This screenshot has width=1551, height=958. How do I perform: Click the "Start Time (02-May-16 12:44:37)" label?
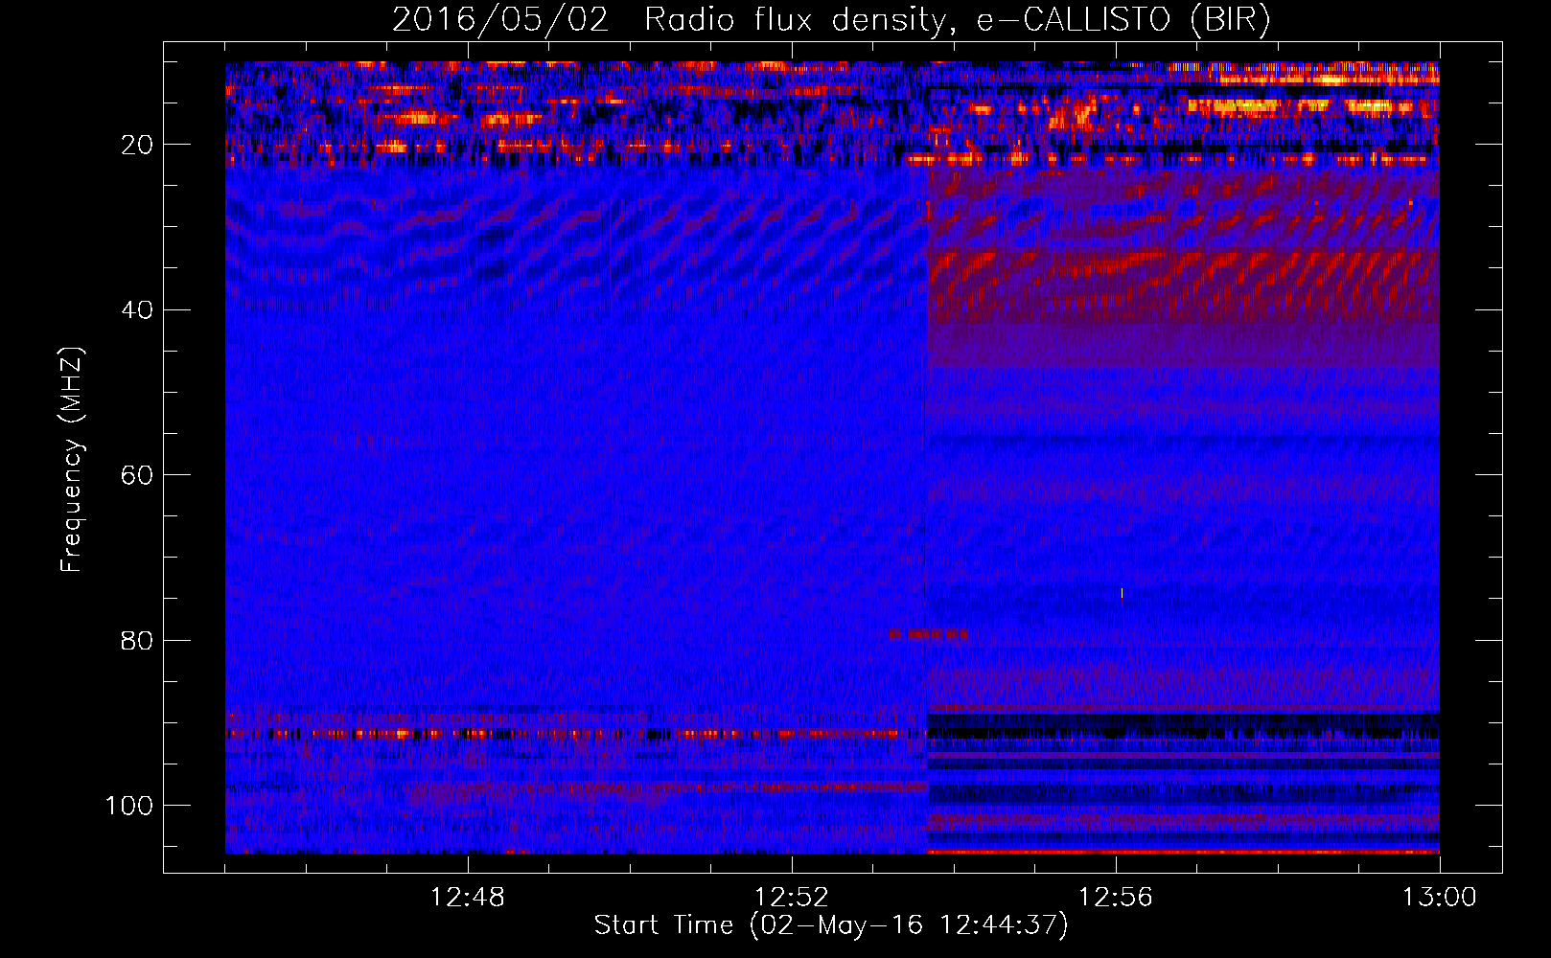point(830,925)
